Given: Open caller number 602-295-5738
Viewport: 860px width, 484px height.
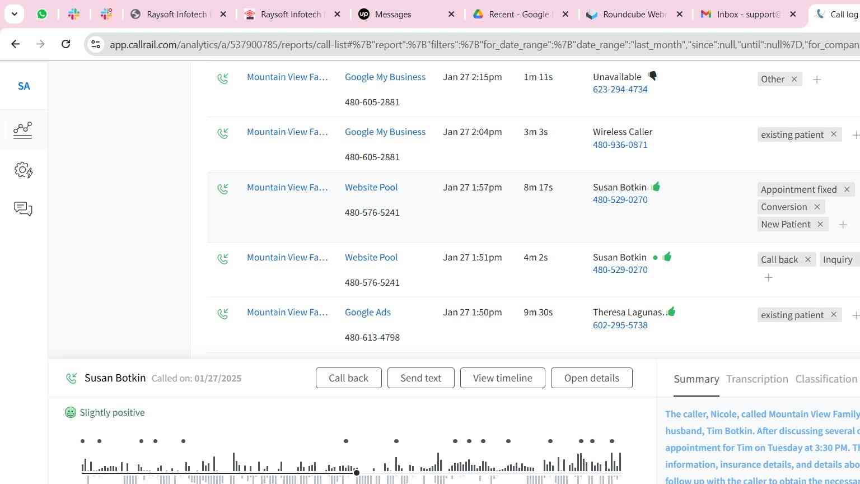Looking at the screenshot, I should click(x=620, y=325).
